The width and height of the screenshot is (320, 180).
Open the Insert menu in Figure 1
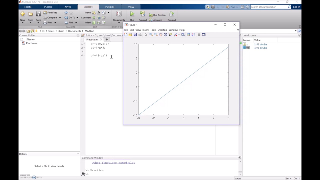point(145,30)
